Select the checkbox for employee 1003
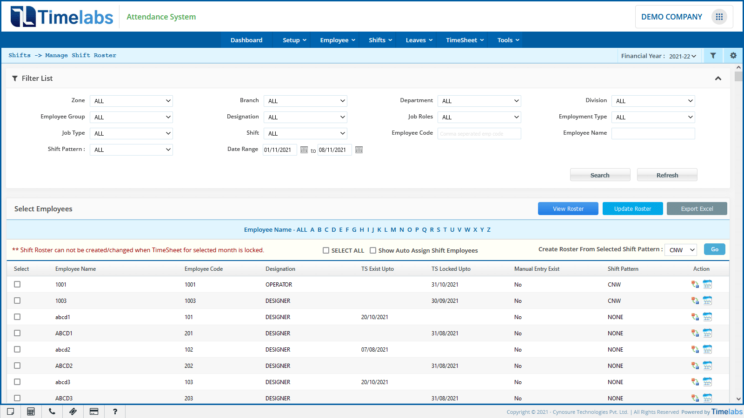This screenshot has width=744, height=418. coord(17,300)
